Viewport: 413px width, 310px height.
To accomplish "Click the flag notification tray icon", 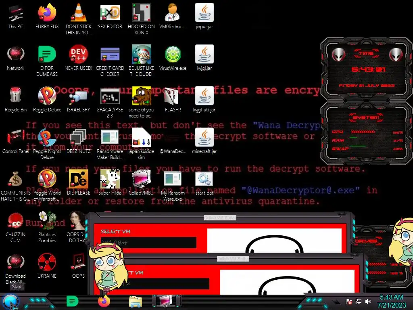I will click(x=349, y=301).
